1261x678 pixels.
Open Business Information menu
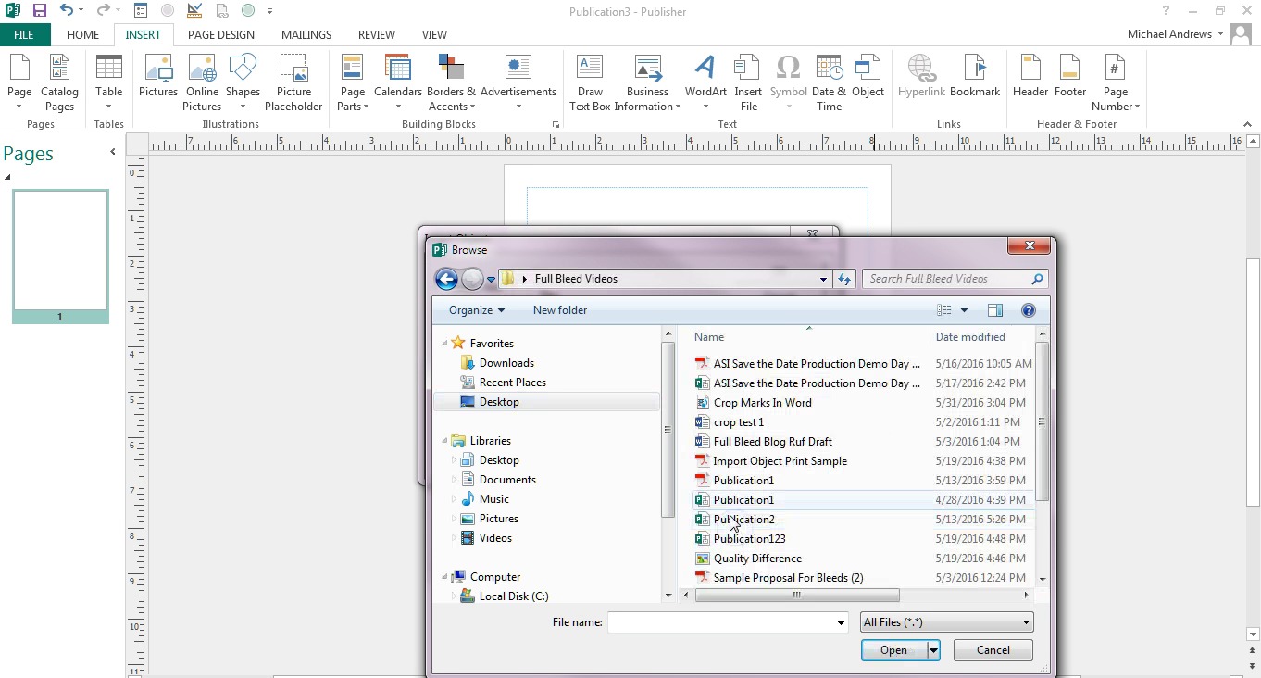[647, 83]
